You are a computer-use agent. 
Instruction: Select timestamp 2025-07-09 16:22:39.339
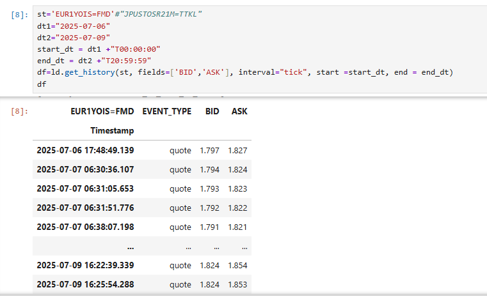85,265
